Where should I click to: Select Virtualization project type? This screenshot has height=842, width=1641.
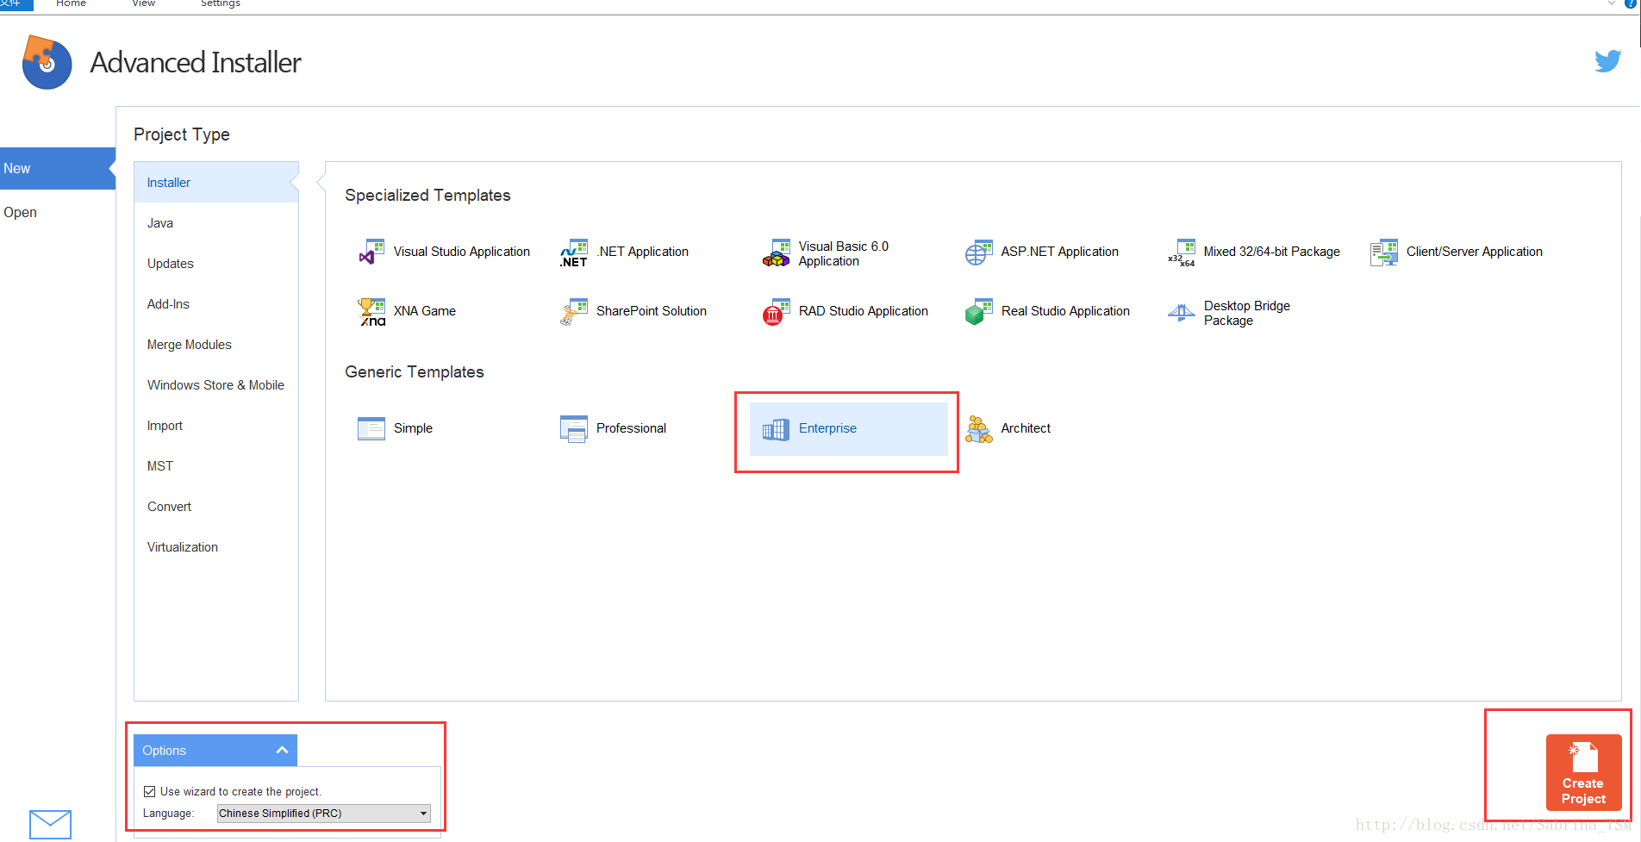pyautogui.click(x=215, y=546)
